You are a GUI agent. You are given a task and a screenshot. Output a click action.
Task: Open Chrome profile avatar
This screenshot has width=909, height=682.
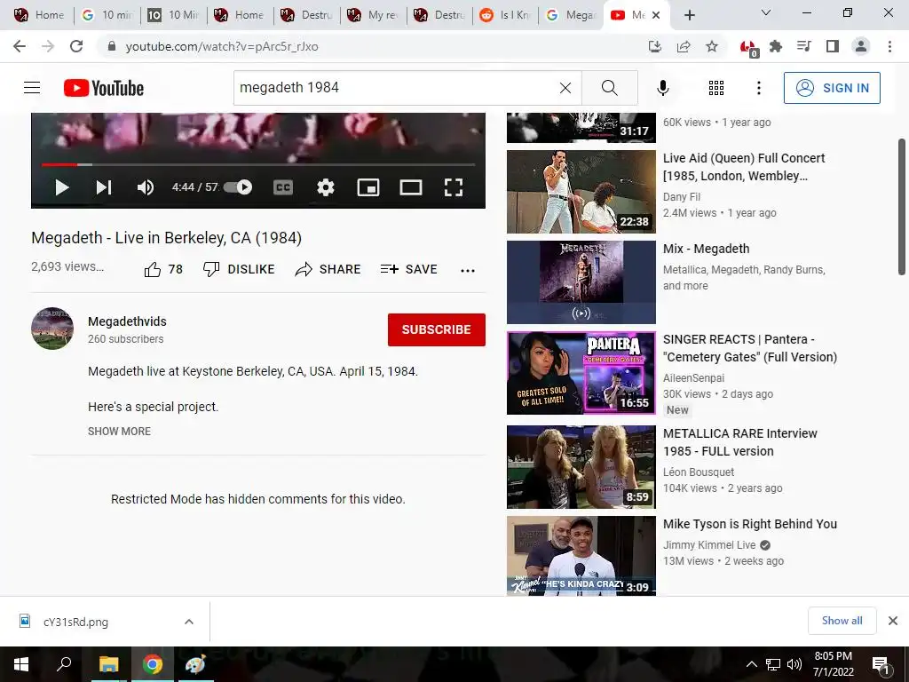861,46
